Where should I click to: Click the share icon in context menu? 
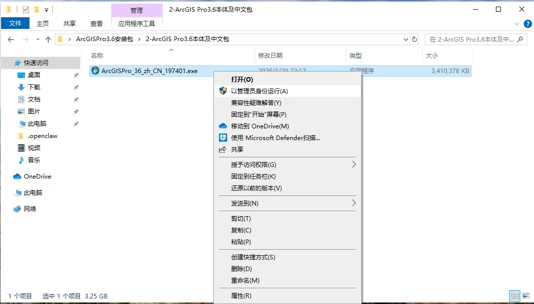pyautogui.click(x=223, y=150)
